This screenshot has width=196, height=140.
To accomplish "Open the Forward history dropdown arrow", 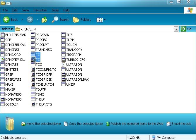I will click(38, 20).
